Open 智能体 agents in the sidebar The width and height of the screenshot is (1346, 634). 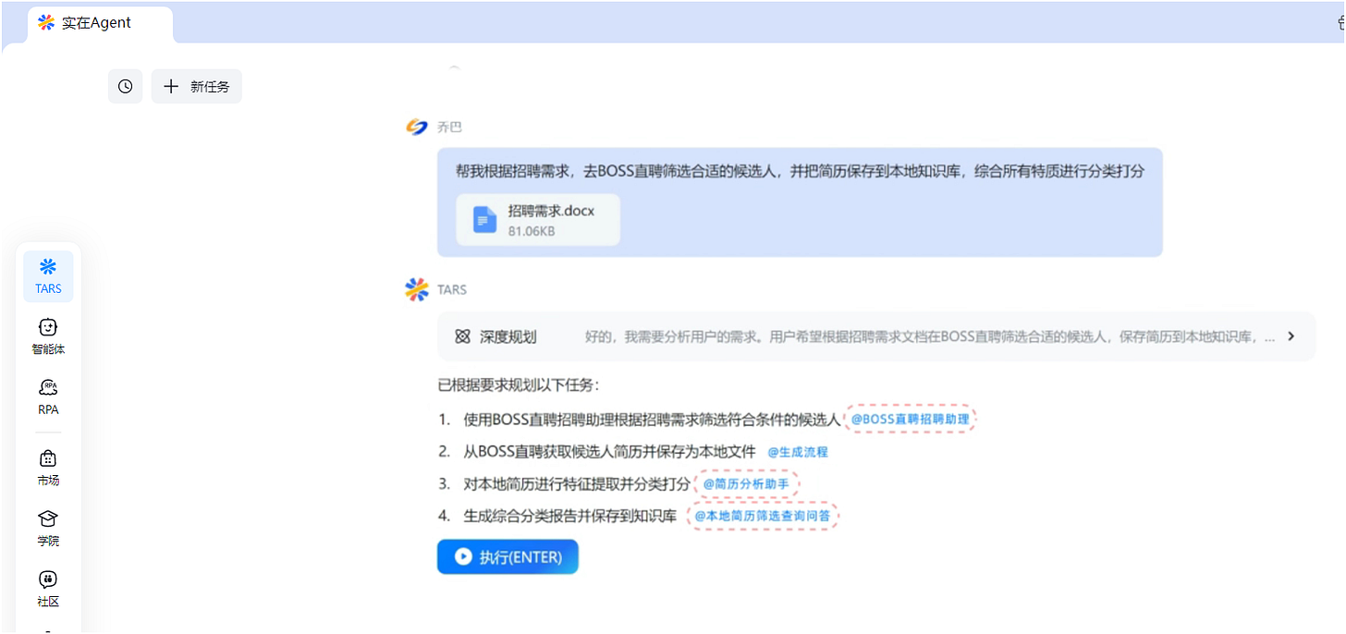coord(48,337)
